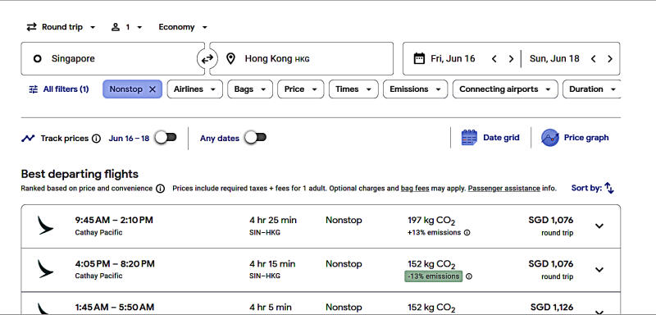
Task: Open the Round trip dropdown
Action: [x=61, y=27]
